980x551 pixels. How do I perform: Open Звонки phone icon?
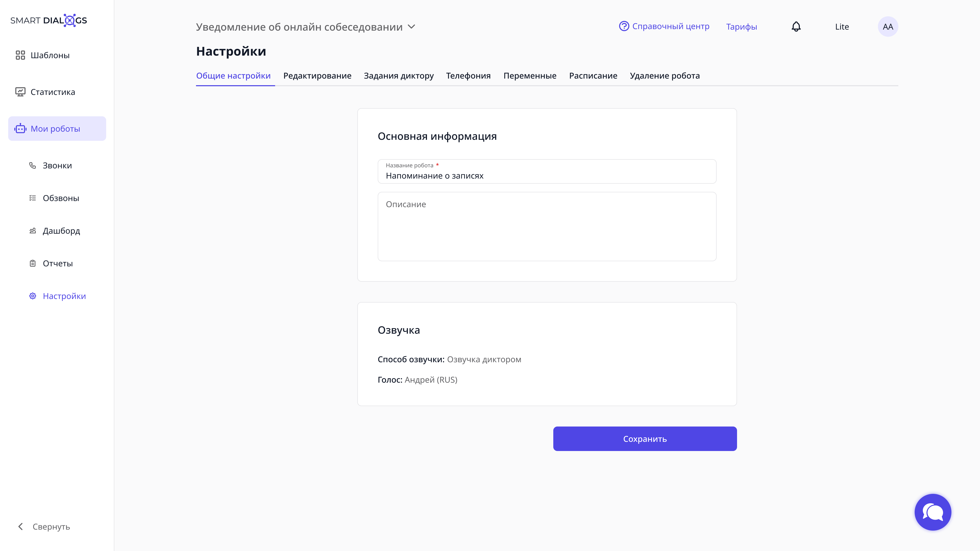[33, 165]
